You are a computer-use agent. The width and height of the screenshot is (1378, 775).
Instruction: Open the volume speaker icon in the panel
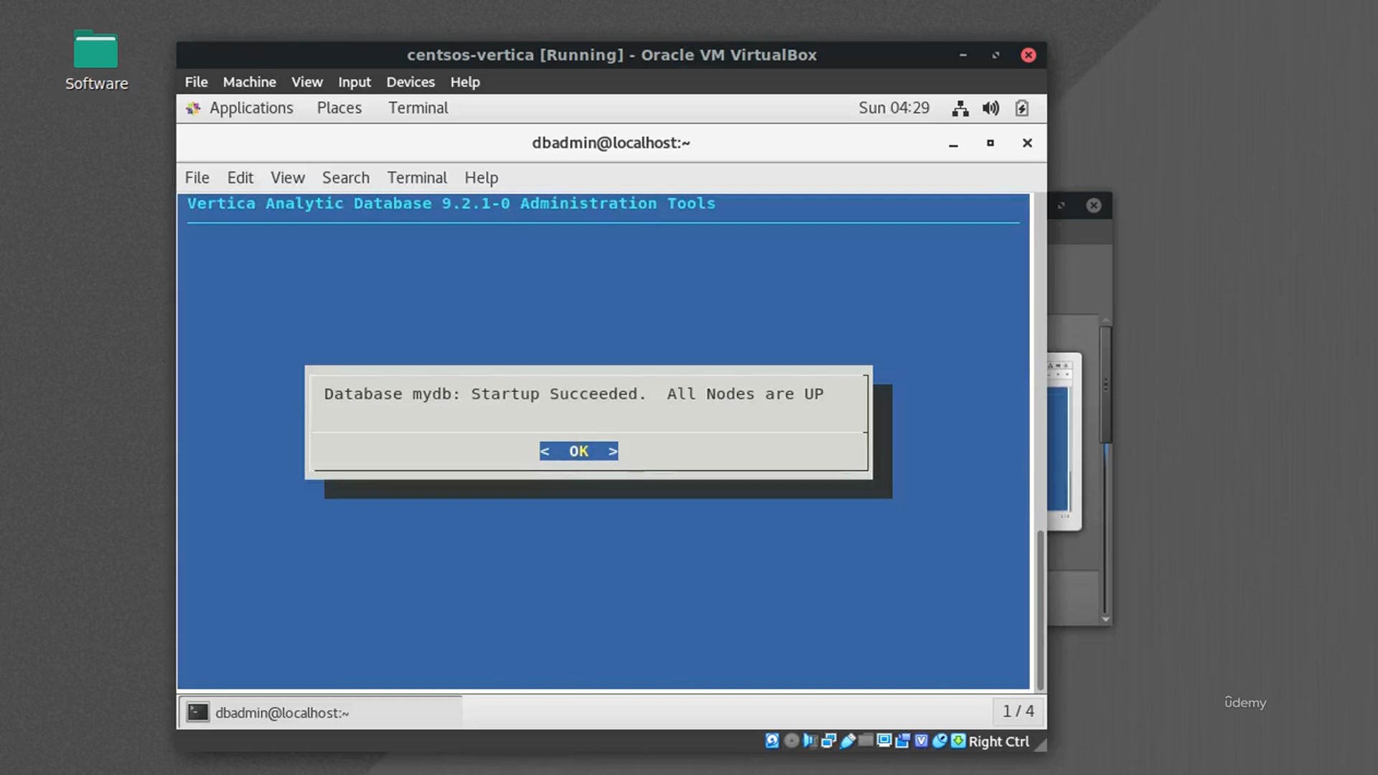(x=991, y=108)
